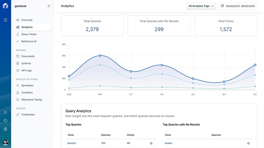The height and width of the screenshot is (148, 264).
Task: Click the end date 06/05/2019 in the date range
Action: tap(248, 6)
